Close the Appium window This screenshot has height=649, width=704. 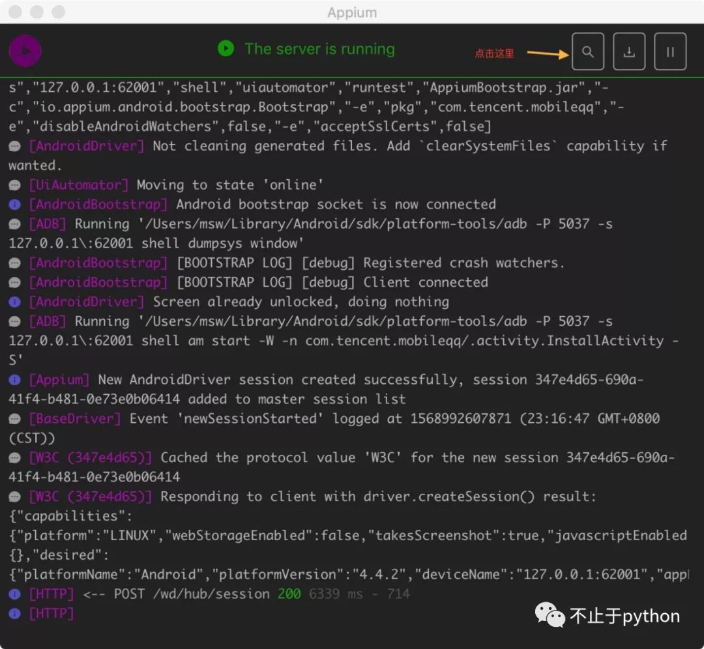pyautogui.click(x=16, y=12)
